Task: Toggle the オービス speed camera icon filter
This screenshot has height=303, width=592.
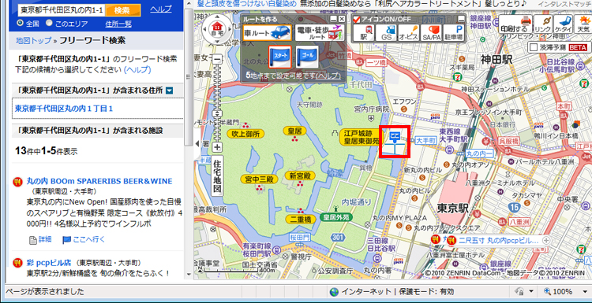Action: coord(409,33)
